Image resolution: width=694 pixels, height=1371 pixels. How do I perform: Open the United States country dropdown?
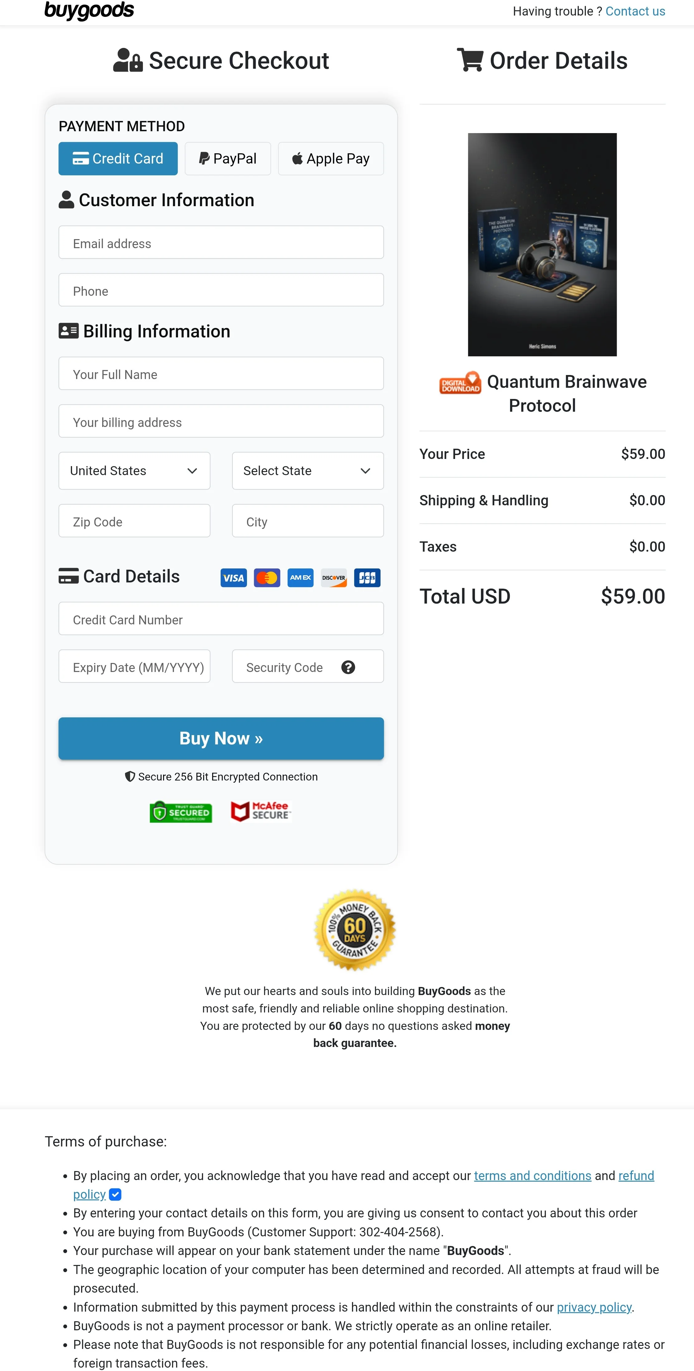coord(134,470)
